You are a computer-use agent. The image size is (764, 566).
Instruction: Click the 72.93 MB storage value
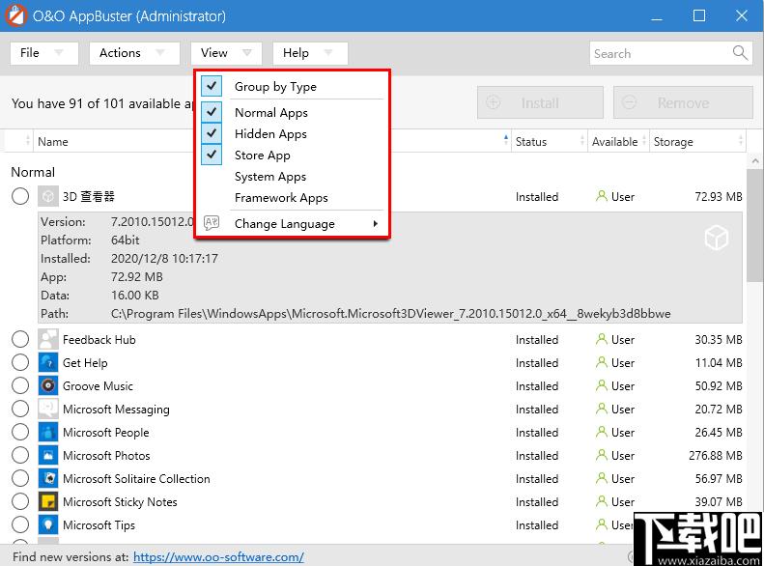[719, 197]
